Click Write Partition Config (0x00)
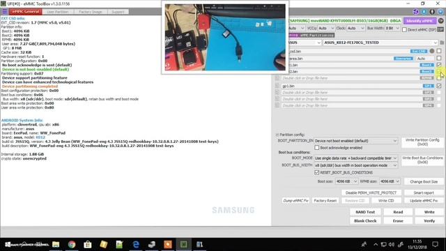This screenshot has height=251, width=446. click(x=422, y=142)
